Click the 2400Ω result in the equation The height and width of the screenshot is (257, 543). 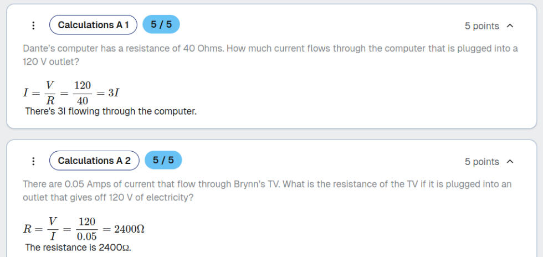click(x=129, y=228)
